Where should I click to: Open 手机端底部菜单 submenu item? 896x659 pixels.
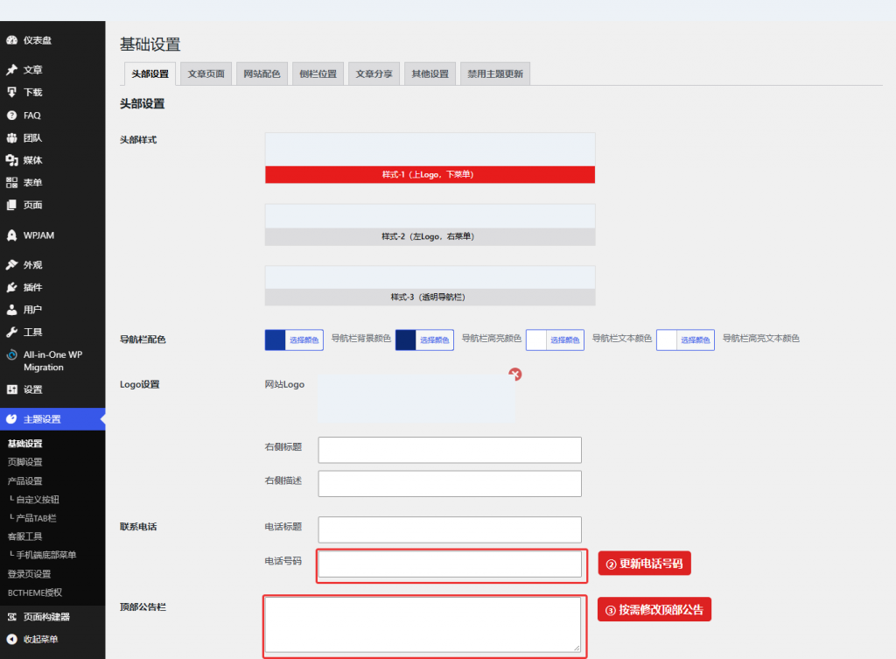(x=45, y=555)
